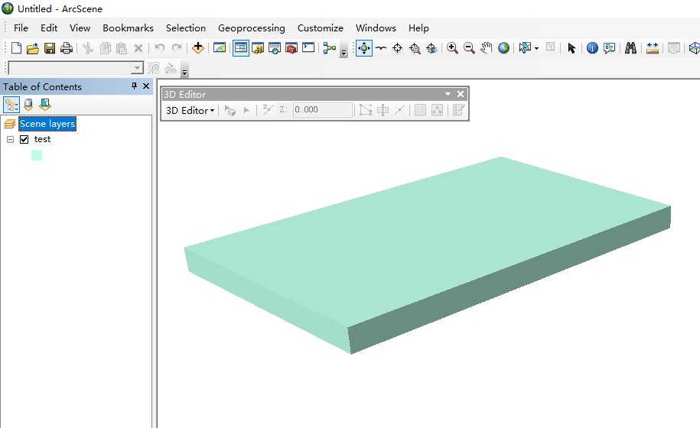Open the empty layer combo box dropdown
Viewport: 700px width, 428px height.
[138, 68]
